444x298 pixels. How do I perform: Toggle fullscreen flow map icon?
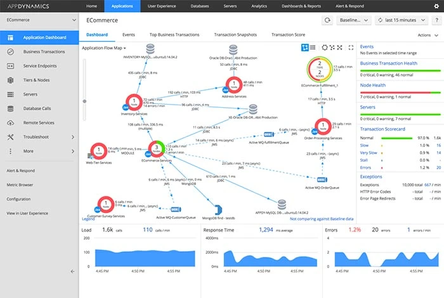click(x=351, y=48)
